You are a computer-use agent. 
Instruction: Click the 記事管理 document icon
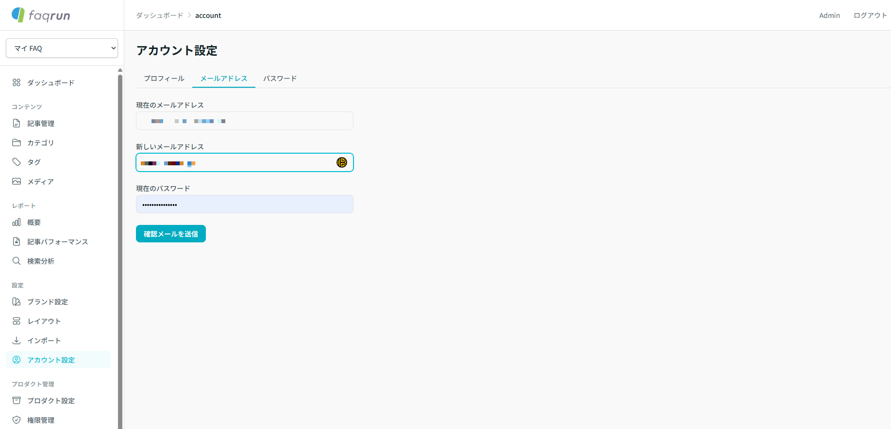17,123
